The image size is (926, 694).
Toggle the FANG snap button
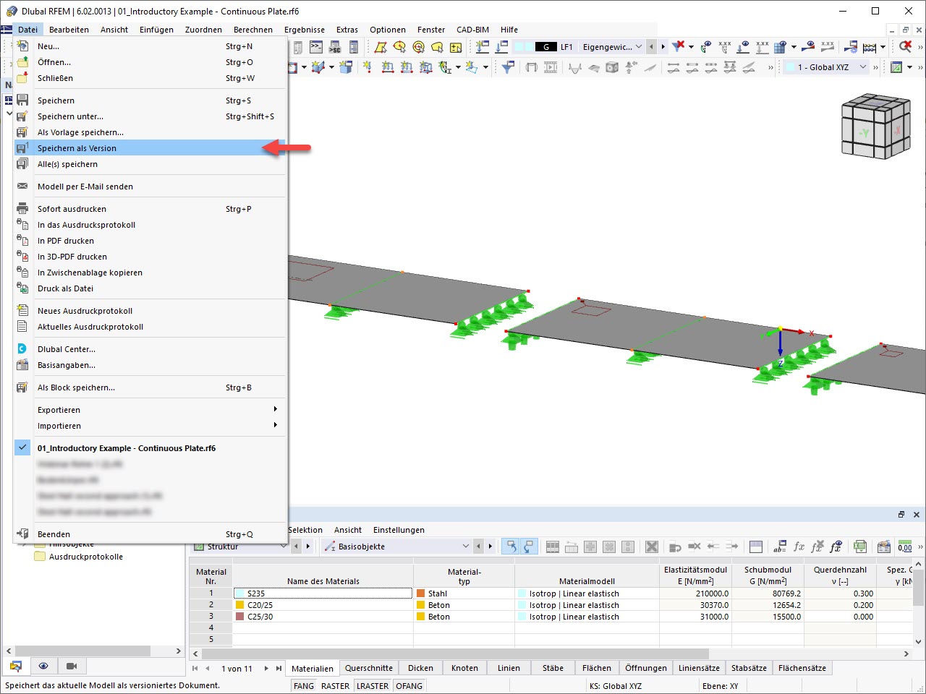[x=304, y=686]
